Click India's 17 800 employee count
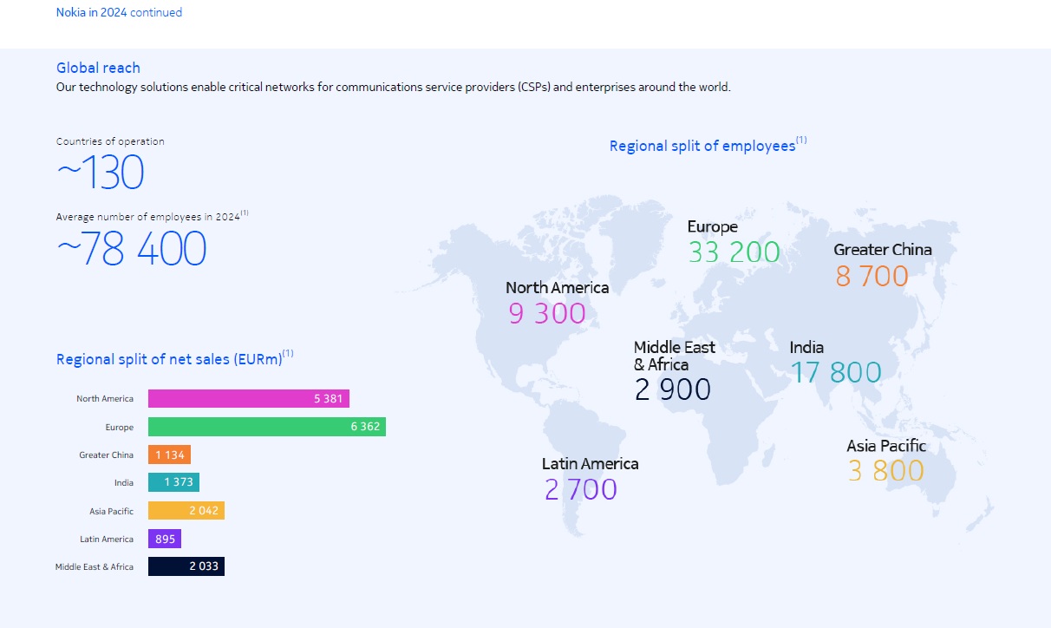 coord(835,372)
